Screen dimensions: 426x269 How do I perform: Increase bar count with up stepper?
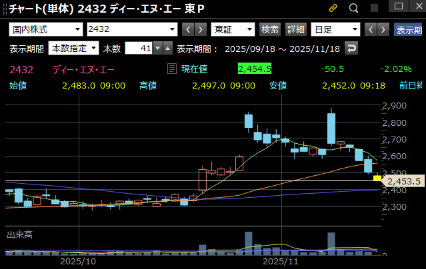[167, 48]
